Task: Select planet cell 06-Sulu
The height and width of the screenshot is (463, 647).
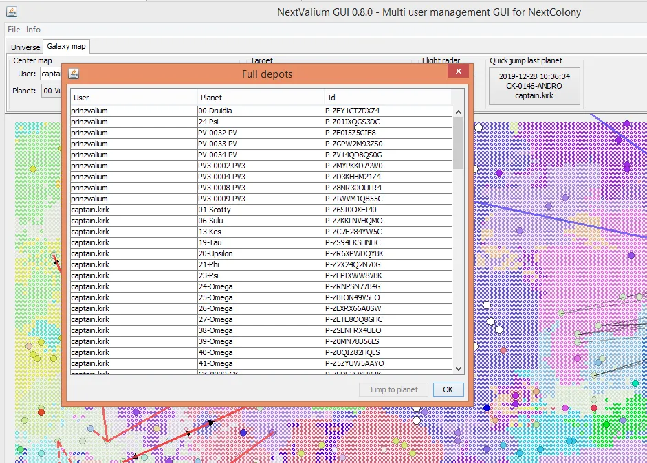Action: 261,221
